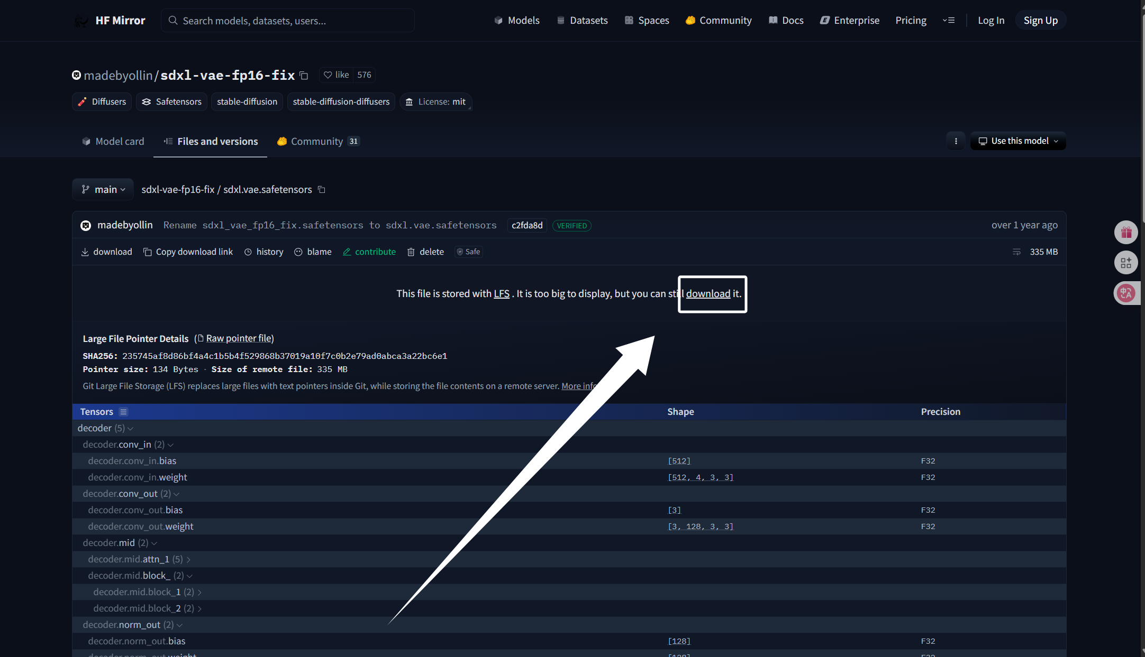1145x657 pixels.
Task: Open Spaces in top navigation
Action: click(647, 21)
